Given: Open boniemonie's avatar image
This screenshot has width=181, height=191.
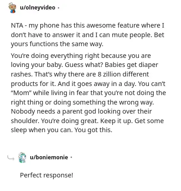Looking at the screenshot, I should tap(22, 158).
